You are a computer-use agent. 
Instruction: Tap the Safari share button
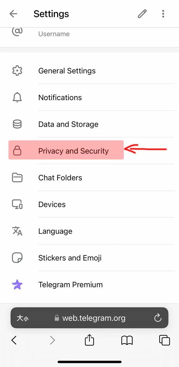(x=89, y=340)
